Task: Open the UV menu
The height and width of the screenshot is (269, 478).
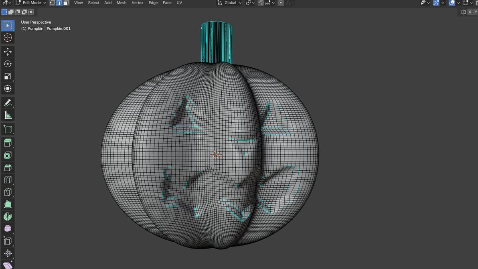Action: pyautogui.click(x=179, y=3)
